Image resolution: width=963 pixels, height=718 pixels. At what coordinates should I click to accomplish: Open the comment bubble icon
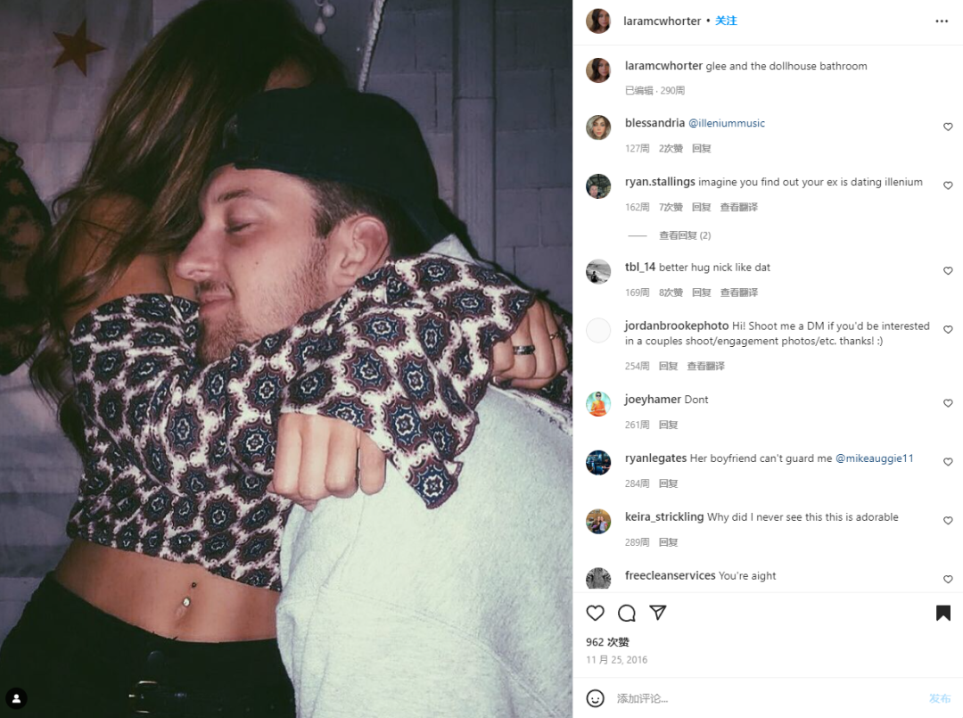point(627,613)
